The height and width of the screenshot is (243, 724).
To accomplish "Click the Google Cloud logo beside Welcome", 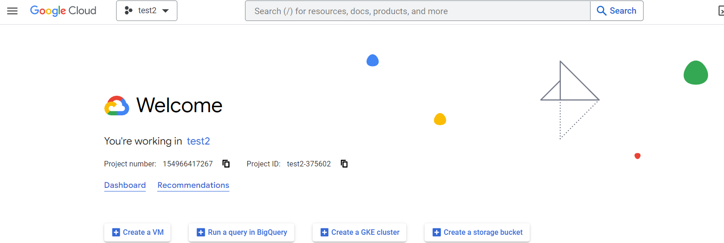I will click(117, 106).
